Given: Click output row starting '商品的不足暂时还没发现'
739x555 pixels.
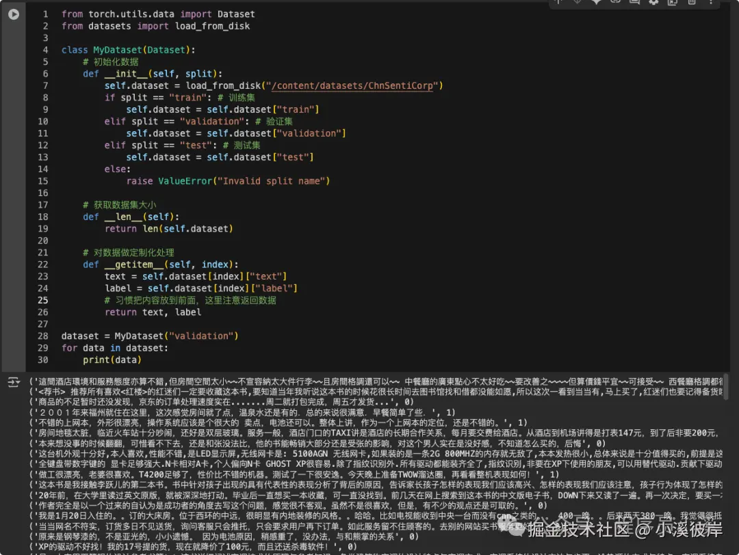Looking at the screenshot, I should 221,402.
